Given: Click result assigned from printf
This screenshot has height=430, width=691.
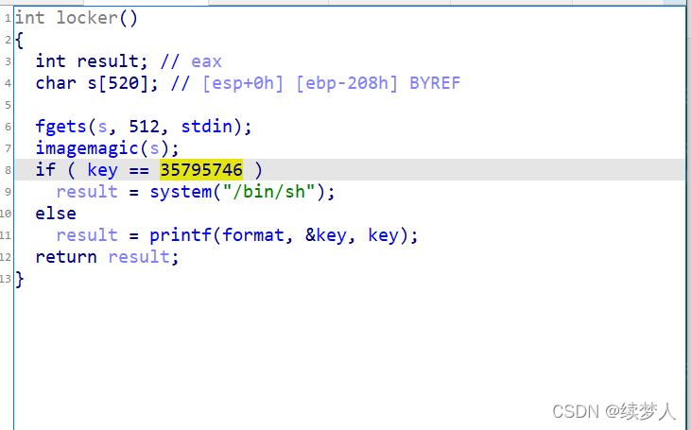Looking at the screenshot, I should tap(87, 235).
